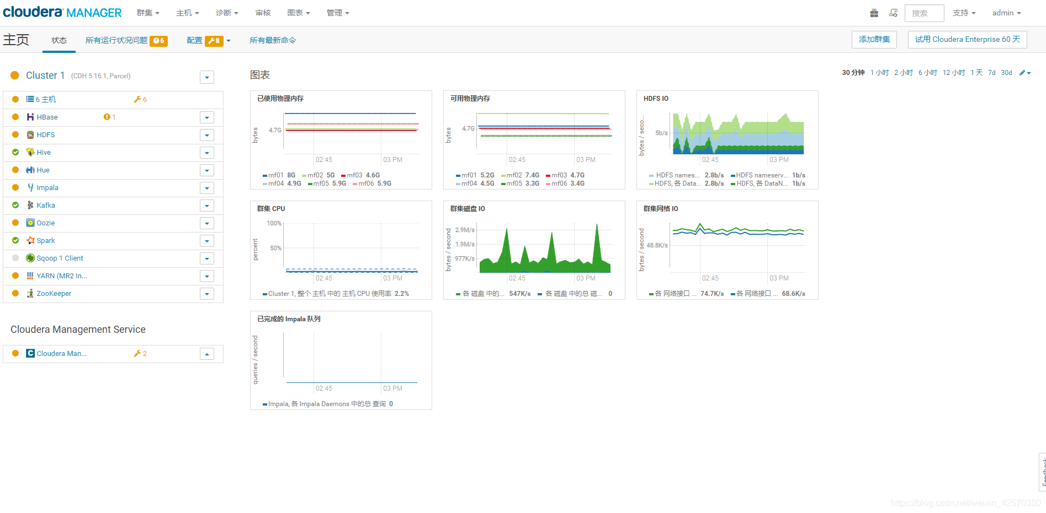
Task: Expand the Hive actions dropdown
Action: (207, 153)
